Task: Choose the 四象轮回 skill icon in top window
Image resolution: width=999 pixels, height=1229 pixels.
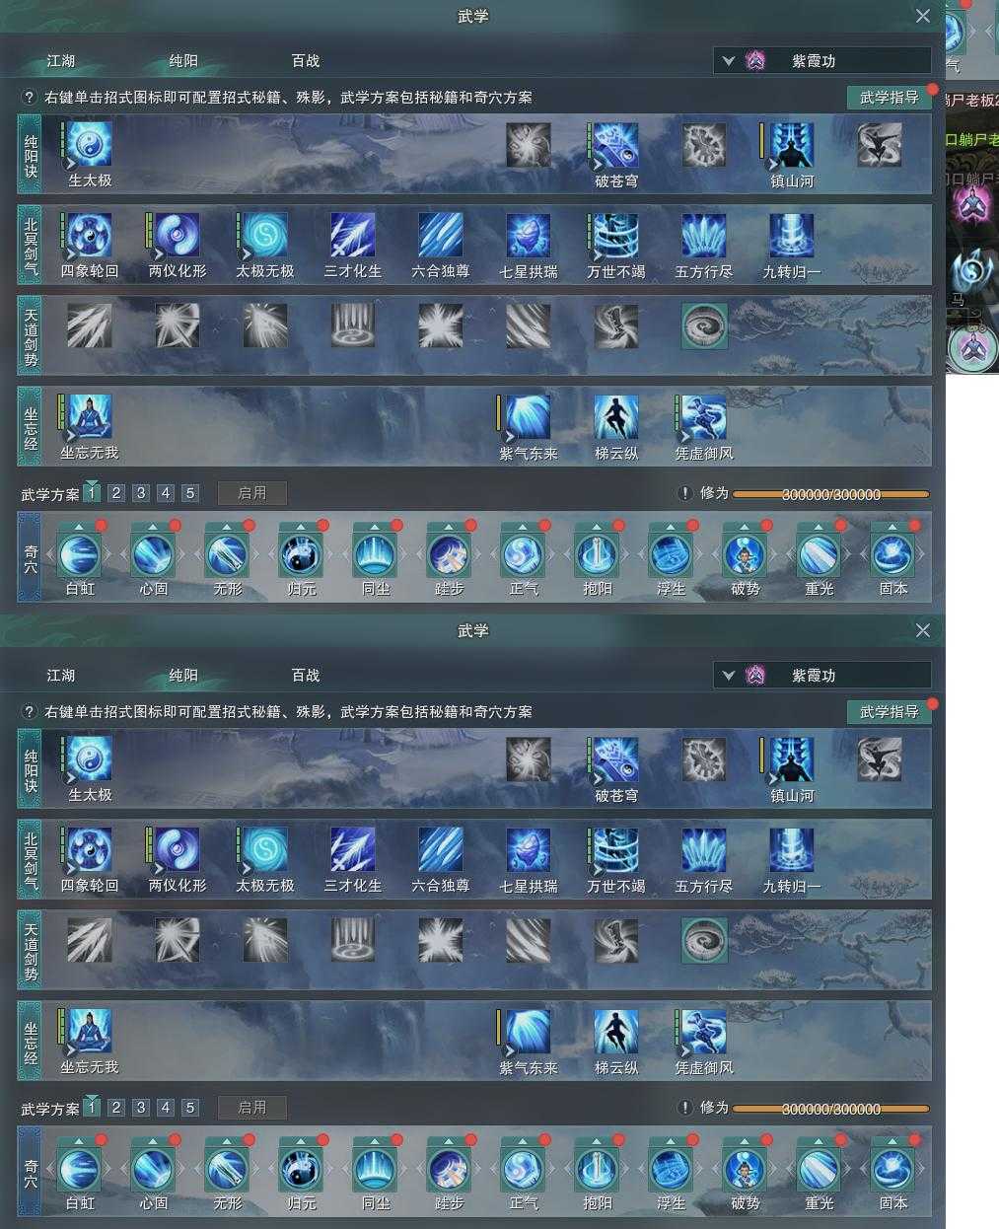Action: pos(90,236)
